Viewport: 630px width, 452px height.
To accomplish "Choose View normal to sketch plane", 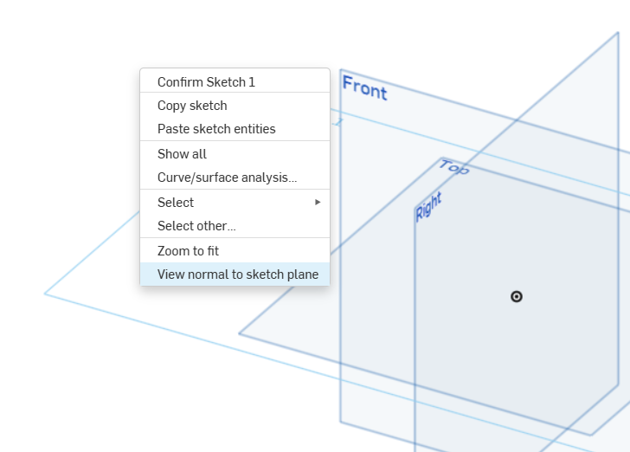I will [x=237, y=274].
